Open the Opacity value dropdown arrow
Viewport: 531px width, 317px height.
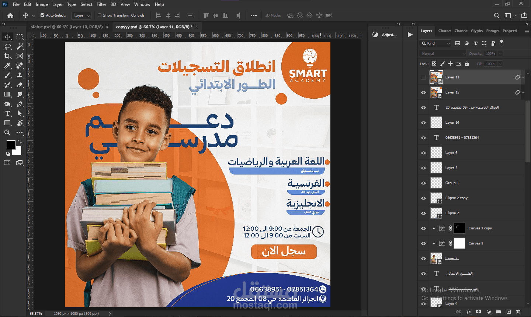pyautogui.click(x=500, y=54)
